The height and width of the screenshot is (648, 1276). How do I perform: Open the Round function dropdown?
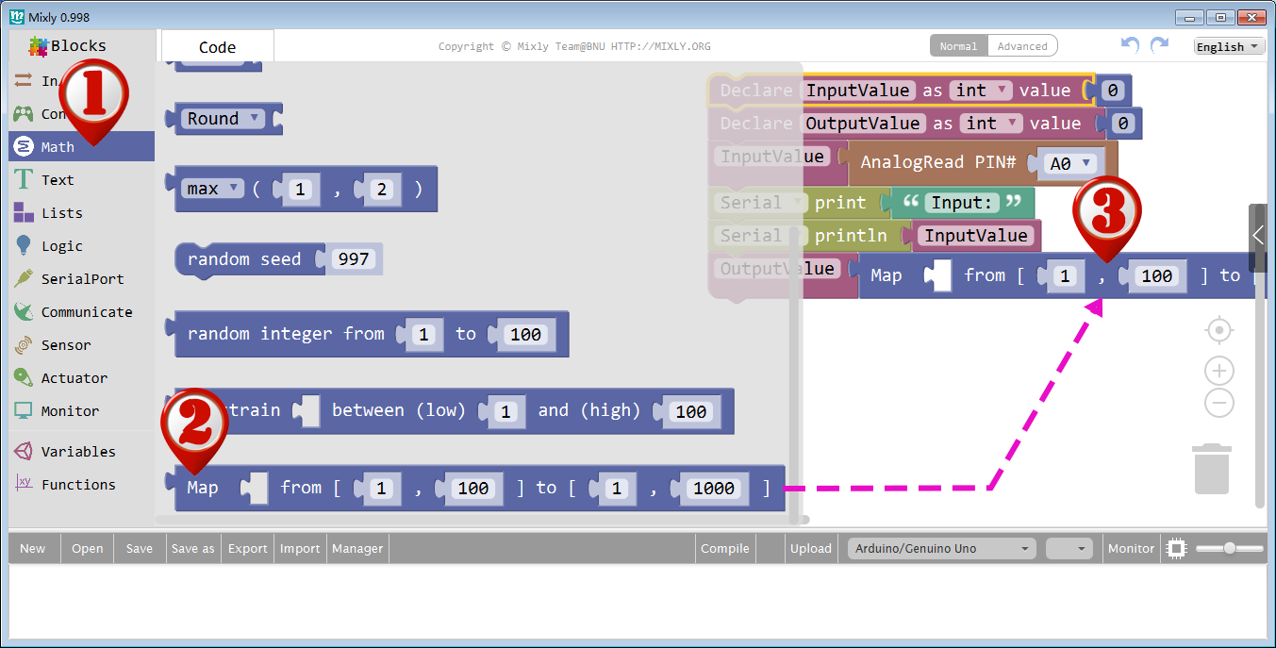224,119
